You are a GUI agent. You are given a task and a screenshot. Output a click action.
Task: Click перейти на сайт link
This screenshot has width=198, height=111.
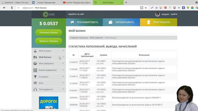pos(76,14)
